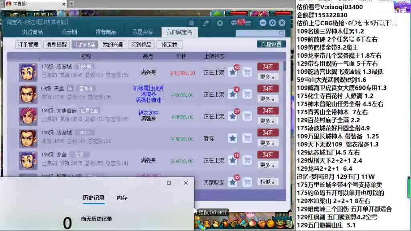Open the chat icon showing 415 notifications
The image size is (411, 231).
235,23
